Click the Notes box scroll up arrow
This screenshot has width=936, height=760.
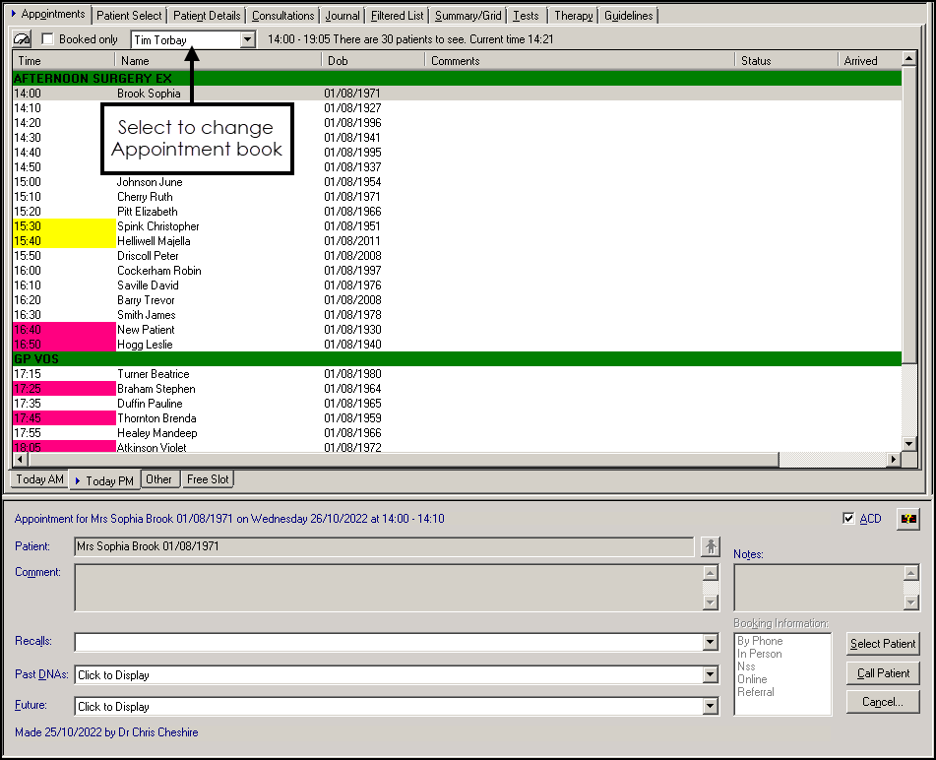[910, 574]
